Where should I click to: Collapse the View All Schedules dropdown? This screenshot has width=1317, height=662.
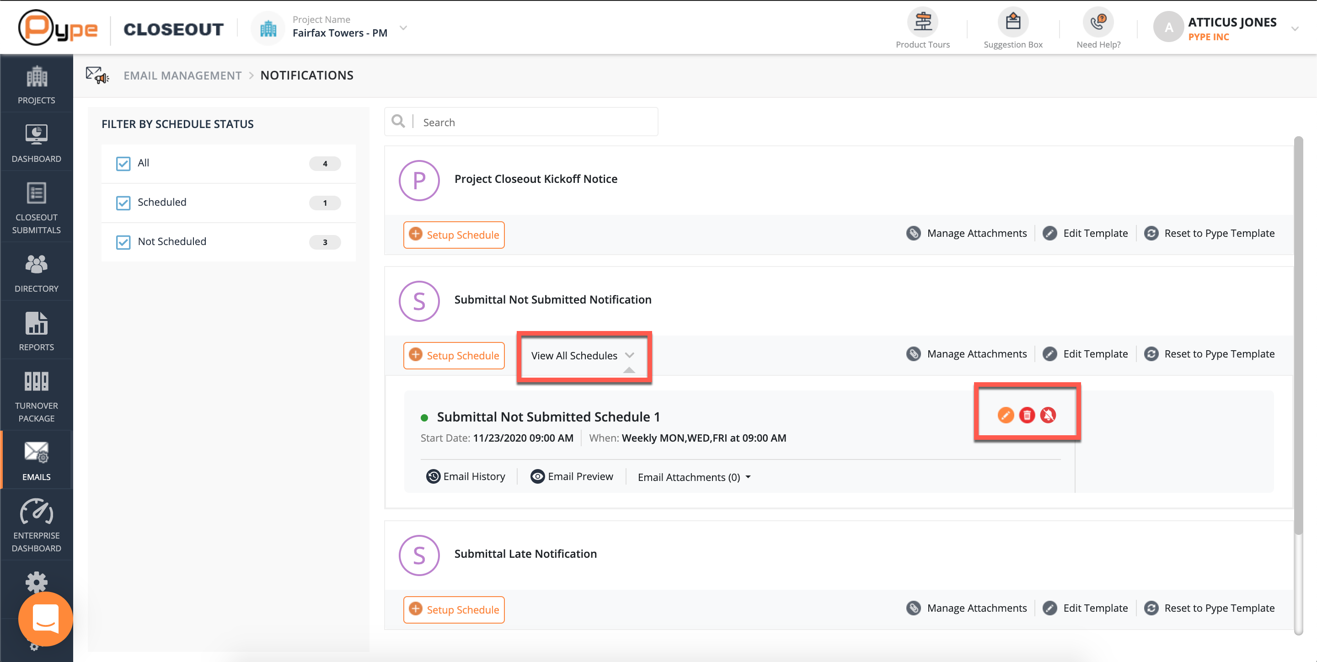582,356
